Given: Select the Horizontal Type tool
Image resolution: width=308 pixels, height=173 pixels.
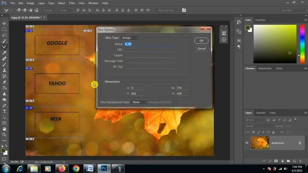Looking at the screenshot, I should click(x=4, y=111).
